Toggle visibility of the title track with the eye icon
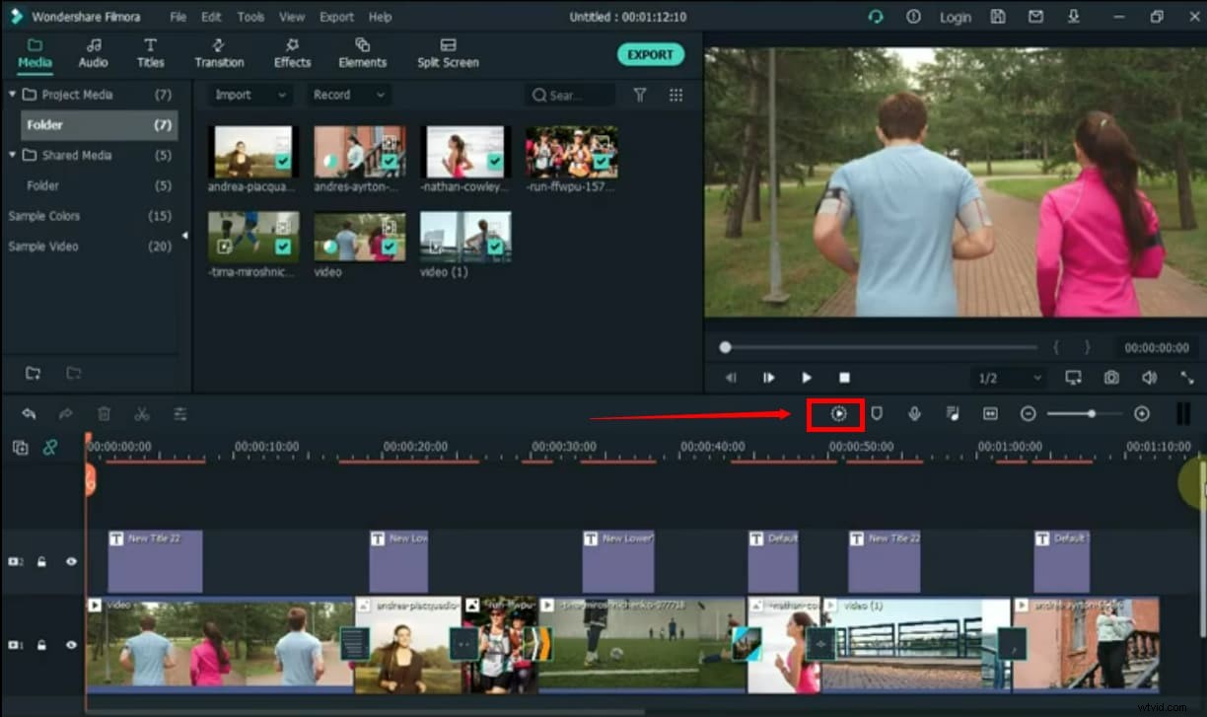The height and width of the screenshot is (717, 1207). coord(71,561)
